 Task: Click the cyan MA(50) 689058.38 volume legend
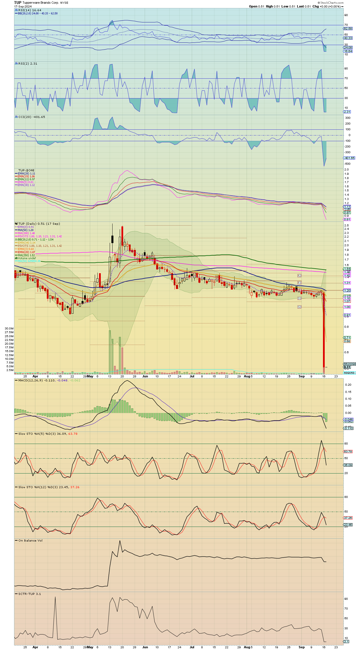pyautogui.click(x=28, y=261)
